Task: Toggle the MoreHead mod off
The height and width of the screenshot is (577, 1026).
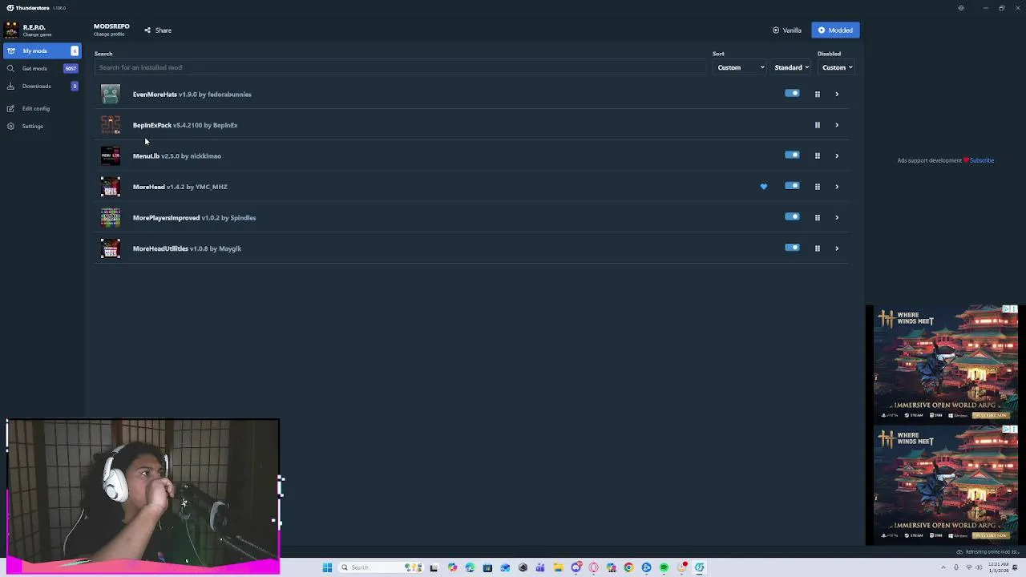Action: 792,186
